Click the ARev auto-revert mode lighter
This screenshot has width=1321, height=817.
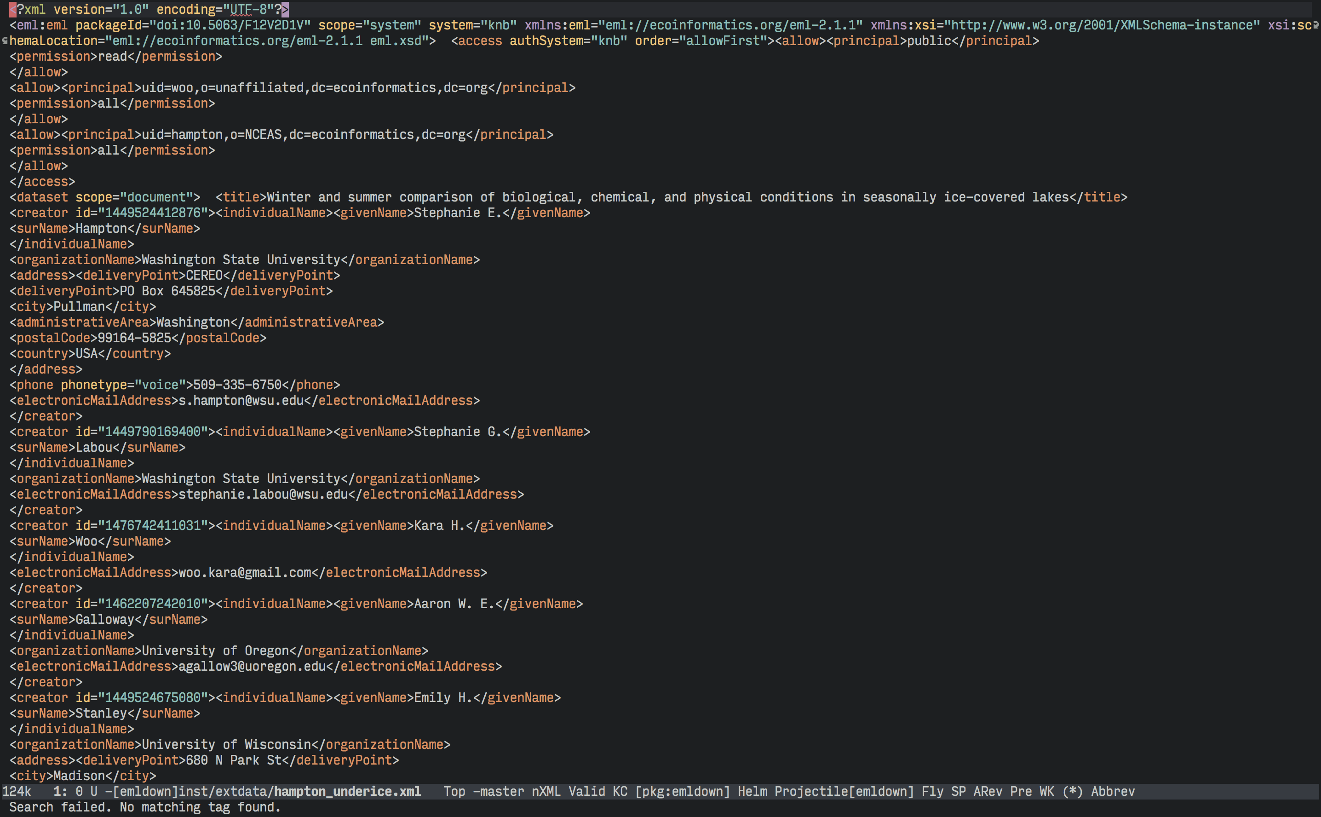[988, 792]
